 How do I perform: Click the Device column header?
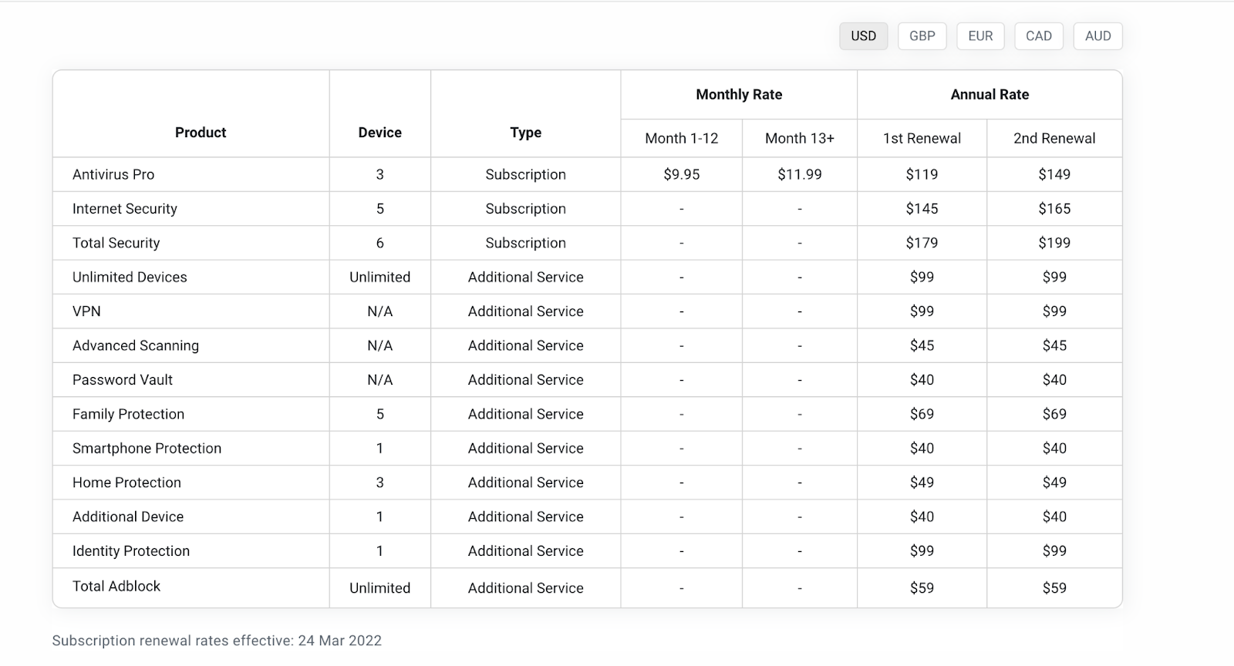coord(379,133)
